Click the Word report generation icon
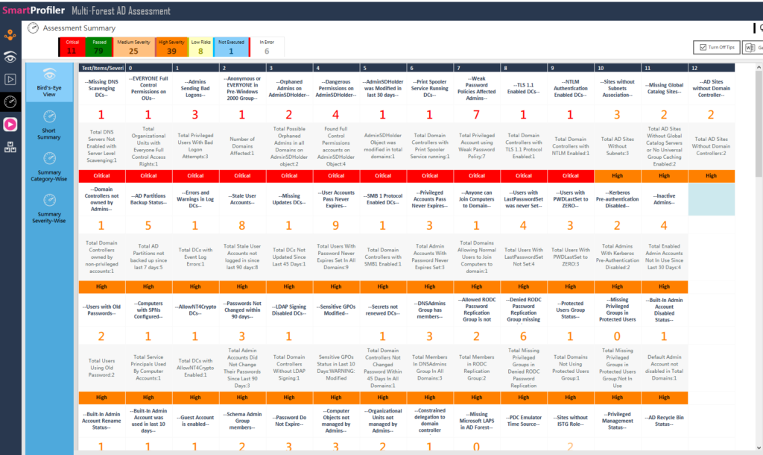The width and height of the screenshot is (763, 455). click(750, 47)
